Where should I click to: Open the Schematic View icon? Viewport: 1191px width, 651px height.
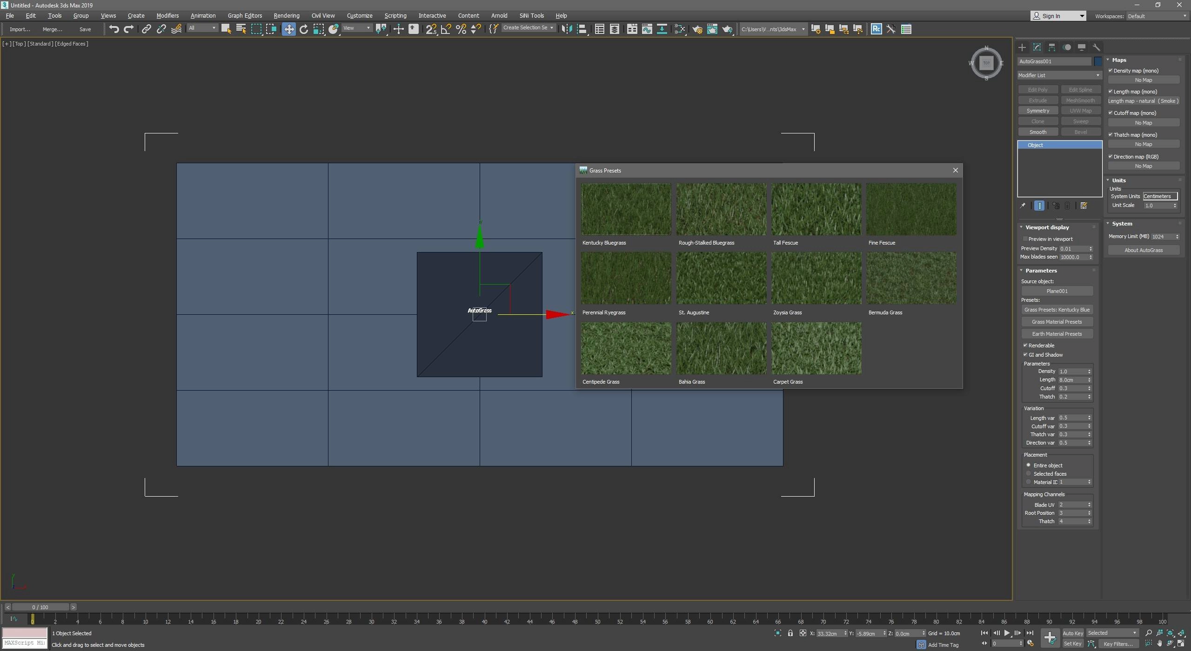pyautogui.click(x=662, y=29)
